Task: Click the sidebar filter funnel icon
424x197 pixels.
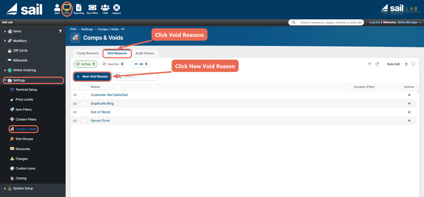Action: [x=60, y=31]
